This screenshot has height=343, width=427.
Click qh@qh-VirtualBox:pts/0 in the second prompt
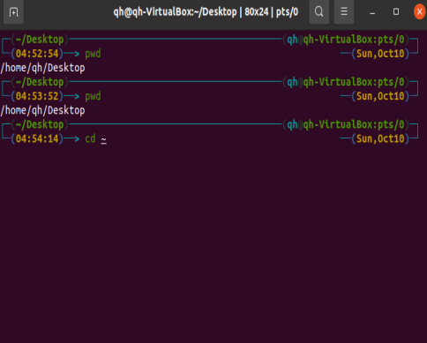346,82
